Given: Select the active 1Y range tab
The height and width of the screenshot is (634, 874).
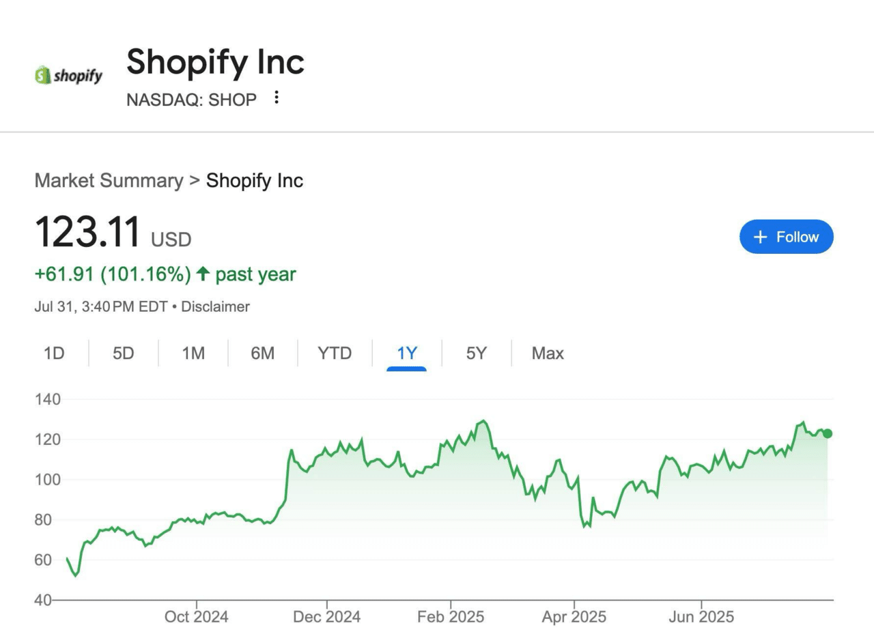Looking at the screenshot, I should tap(407, 354).
